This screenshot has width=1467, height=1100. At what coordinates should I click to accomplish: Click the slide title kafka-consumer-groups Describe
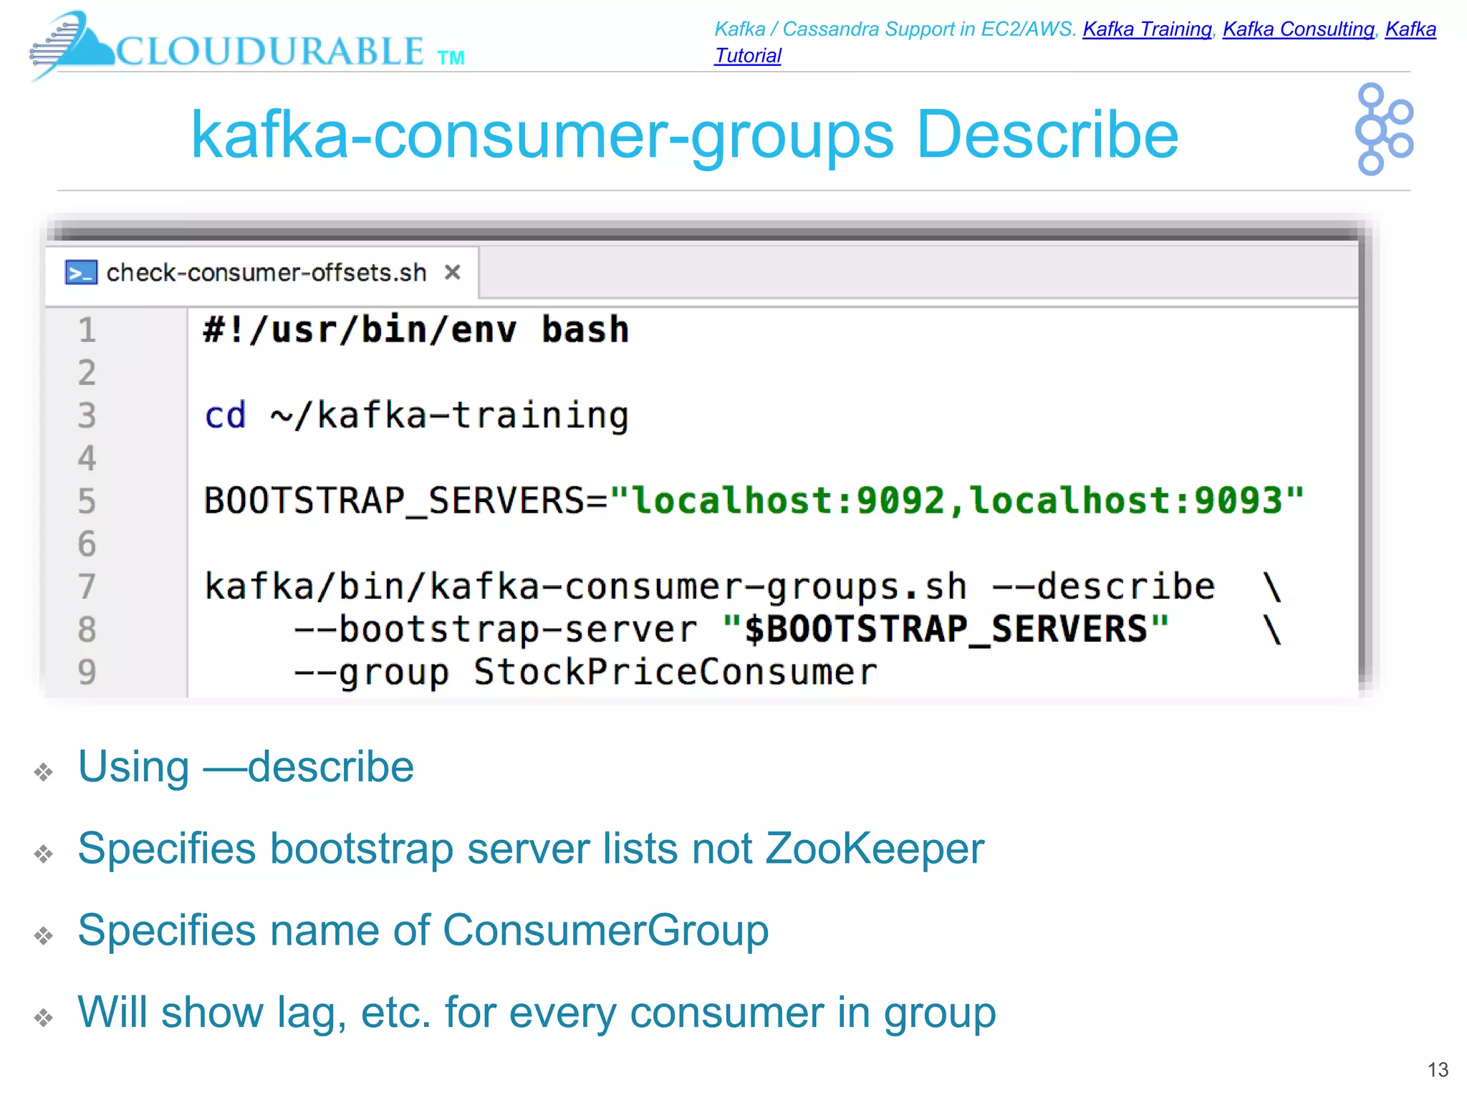point(684,135)
